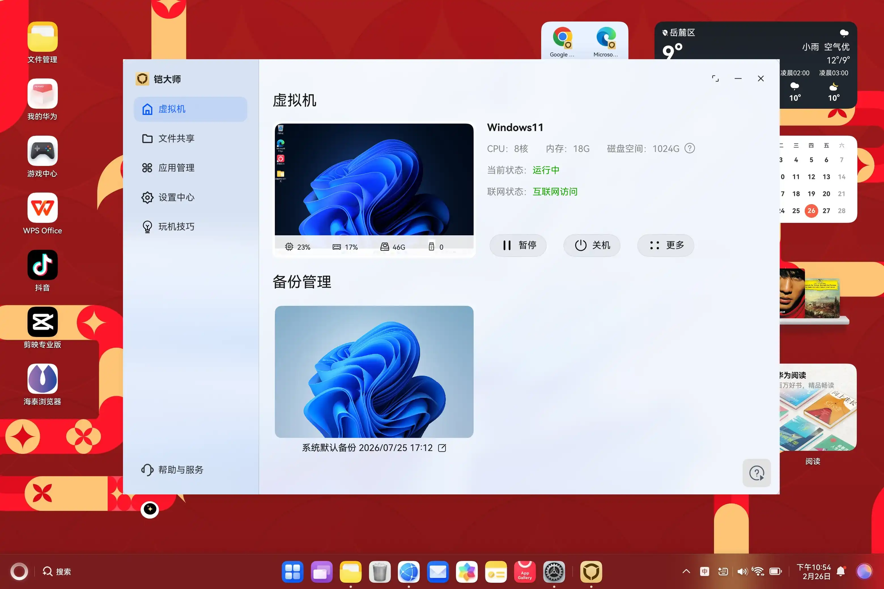Click the 互联网访问 network status text
The width and height of the screenshot is (884, 589).
coord(555,192)
